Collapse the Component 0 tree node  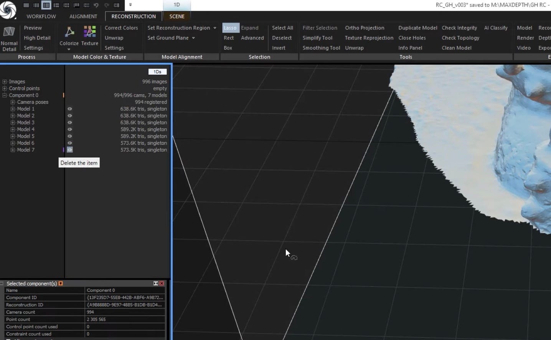pos(5,95)
